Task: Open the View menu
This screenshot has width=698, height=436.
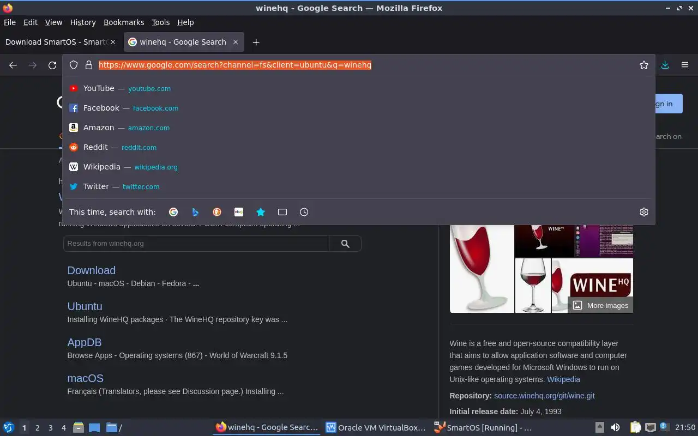Action: pyautogui.click(x=53, y=22)
